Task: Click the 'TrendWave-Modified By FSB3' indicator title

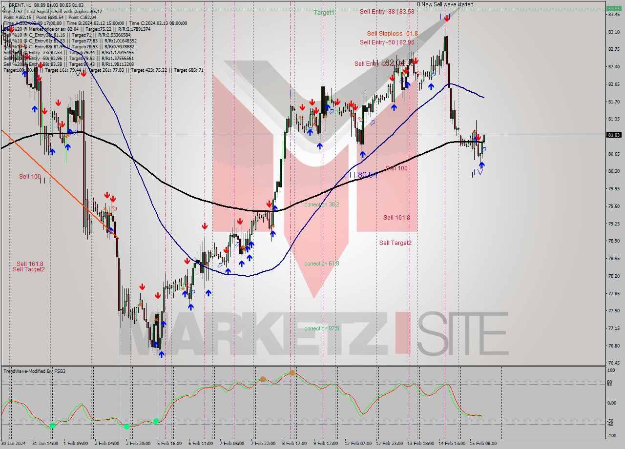Action: (x=34, y=371)
